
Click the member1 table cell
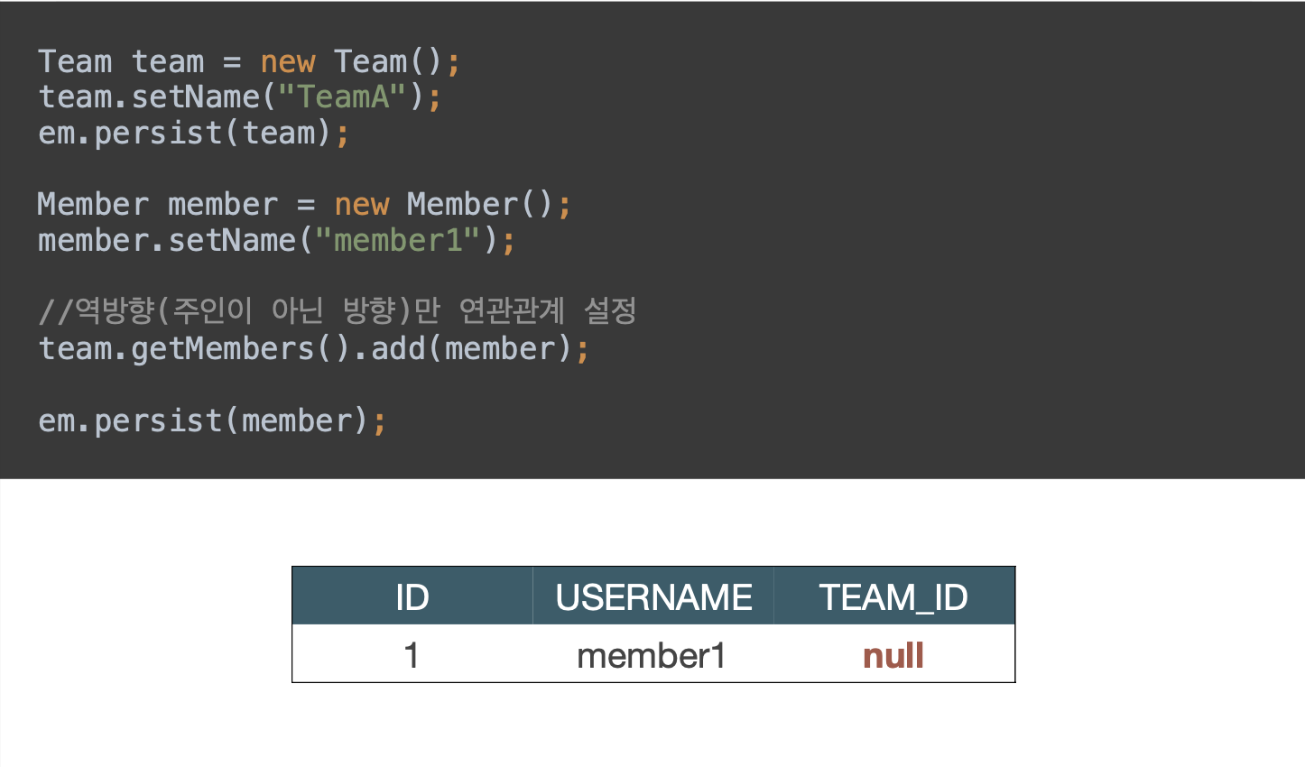tap(652, 654)
